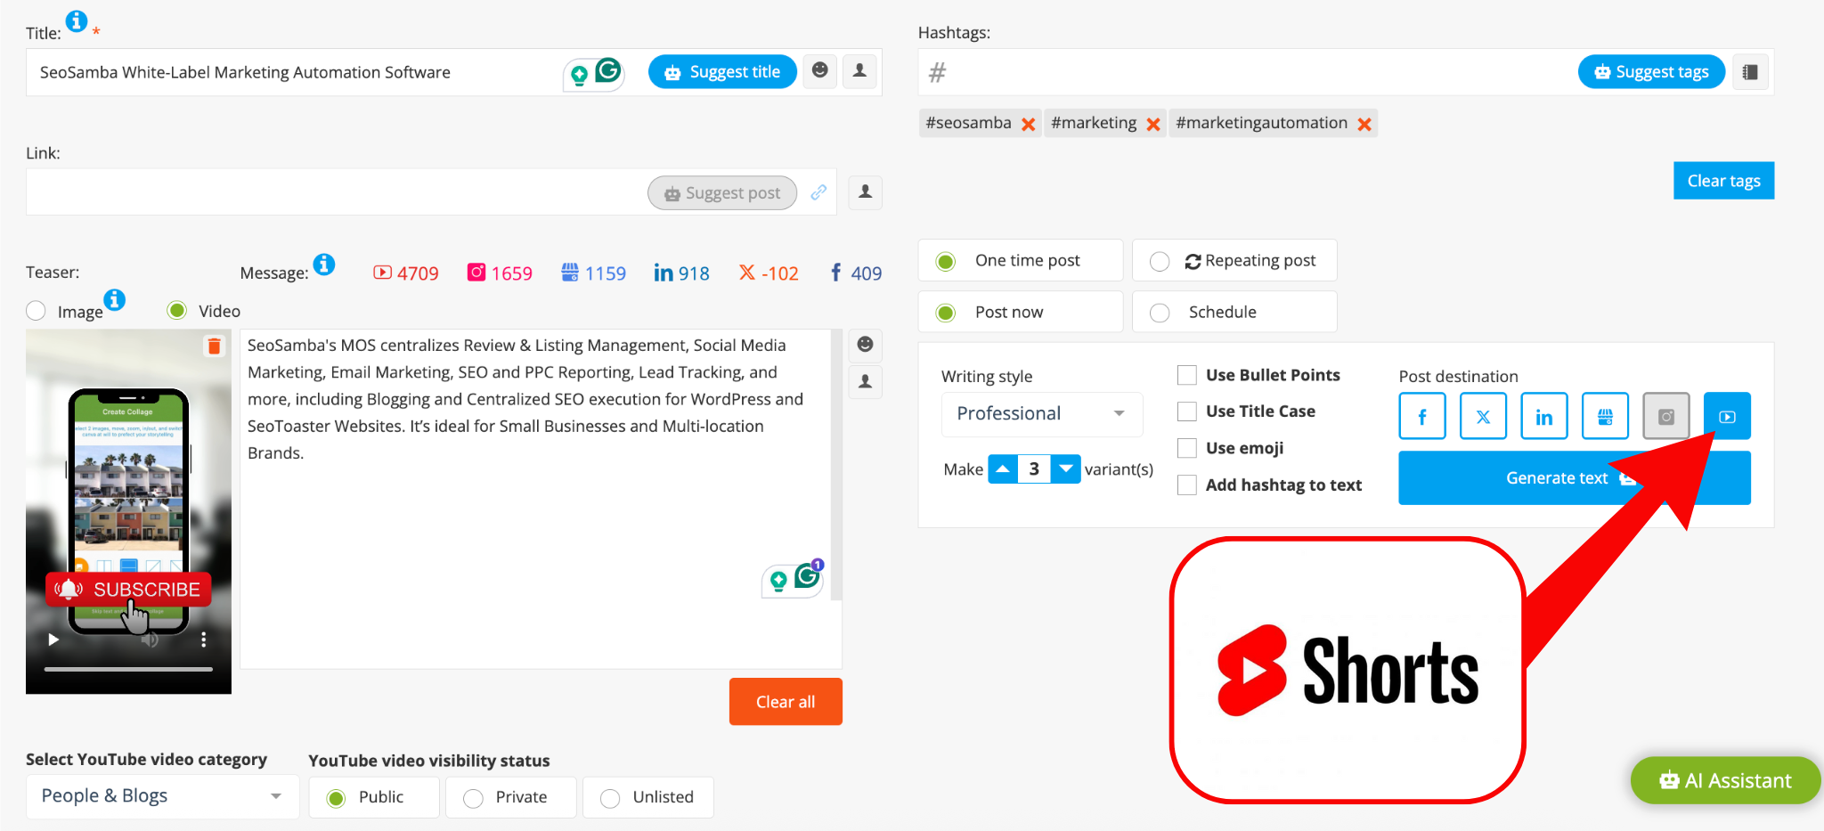Click the Title info icon
The height and width of the screenshot is (831, 1824).
pyautogui.click(x=77, y=20)
